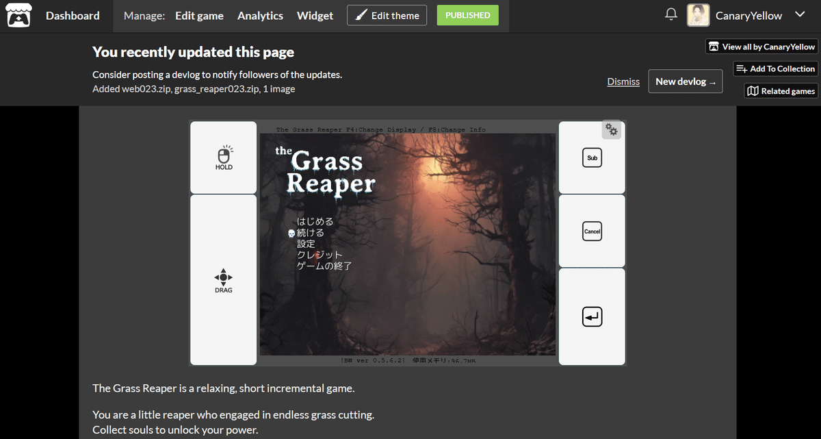This screenshot has width=821, height=439.
Task: Switch to the Analytics tab
Action: 260,15
